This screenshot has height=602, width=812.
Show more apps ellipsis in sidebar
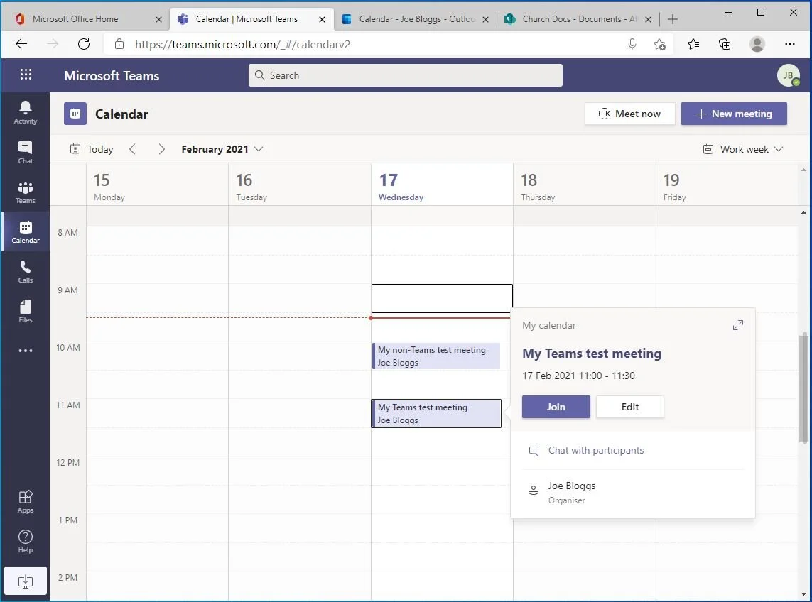[x=26, y=351]
